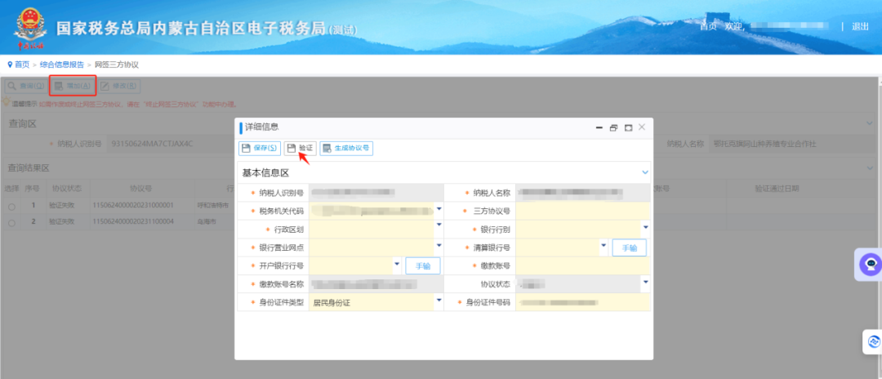Click the national tax emblem logo
This screenshot has height=379, width=882.
(x=31, y=28)
